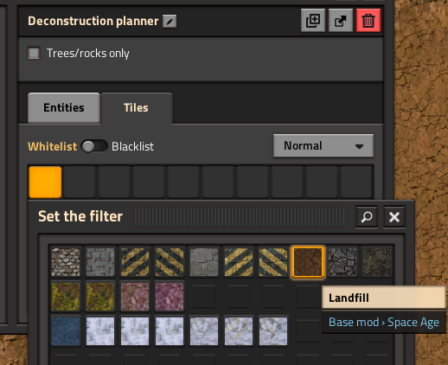
Task: Toggle the Whitelist/Blacklist switch
Action: click(94, 146)
